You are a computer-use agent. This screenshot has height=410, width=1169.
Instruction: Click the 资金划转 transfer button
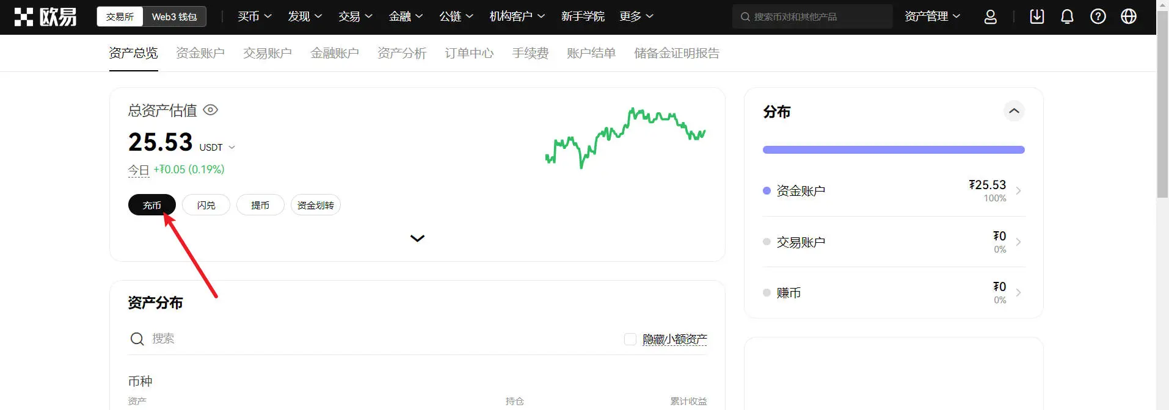pos(316,205)
